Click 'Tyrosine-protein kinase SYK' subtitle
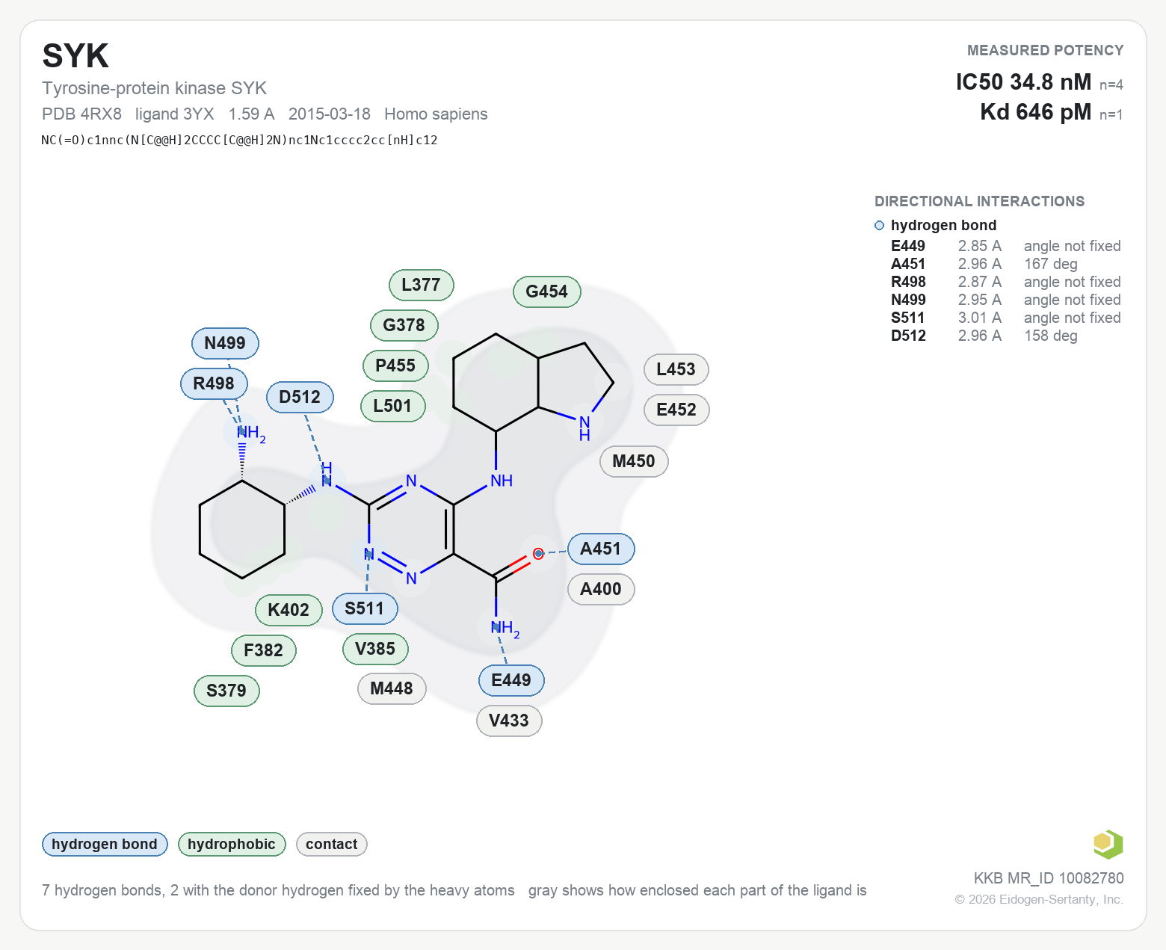 [155, 88]
